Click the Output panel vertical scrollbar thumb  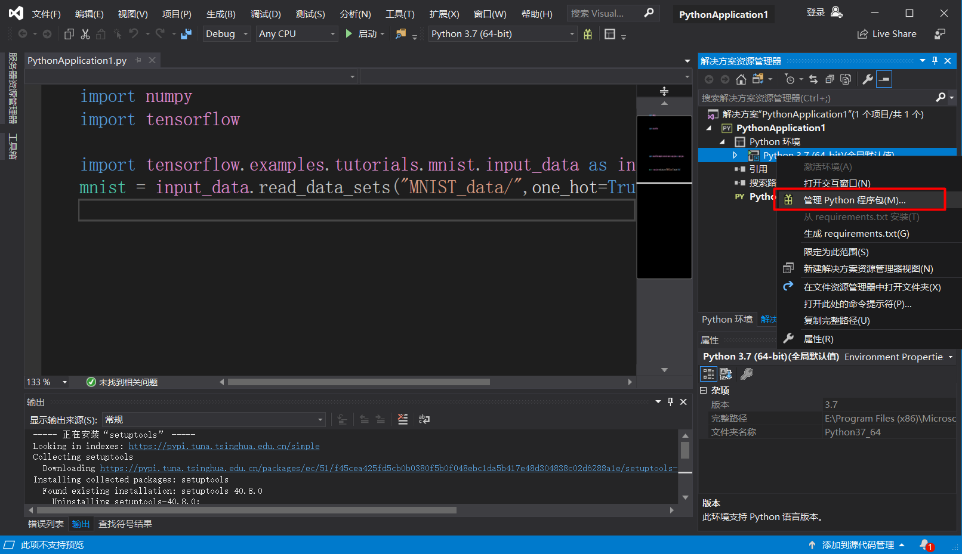685,450
